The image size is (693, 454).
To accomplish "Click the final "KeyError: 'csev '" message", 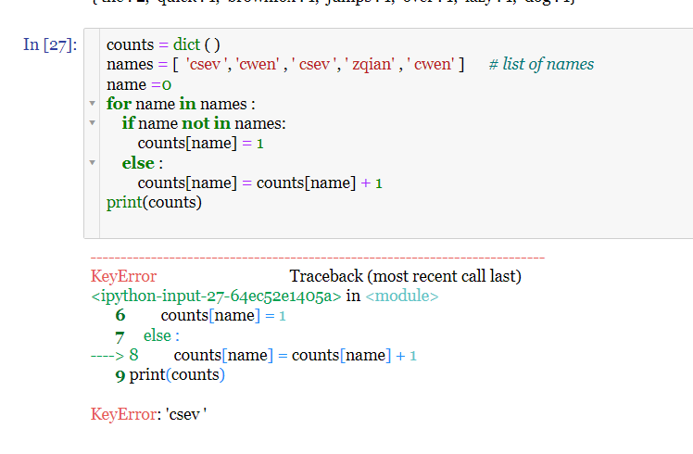I will click(x=148, y=413).
